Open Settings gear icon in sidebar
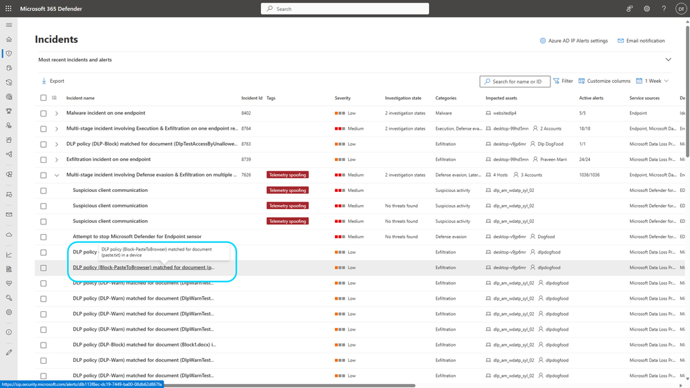 pyautogui.click(x=9, y=312)
